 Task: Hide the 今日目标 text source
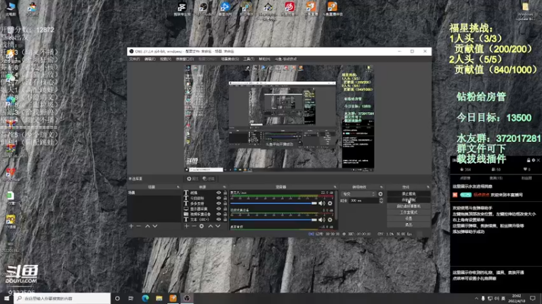point(218,198)
